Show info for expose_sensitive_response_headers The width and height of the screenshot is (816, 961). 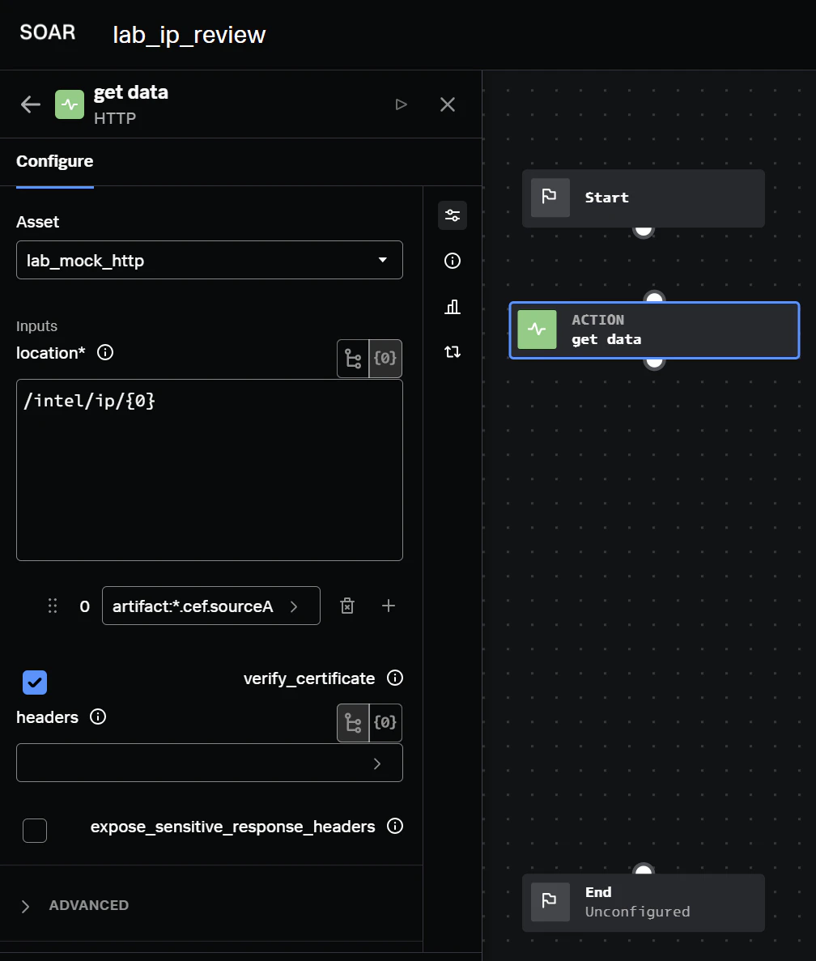pos(395,826)
